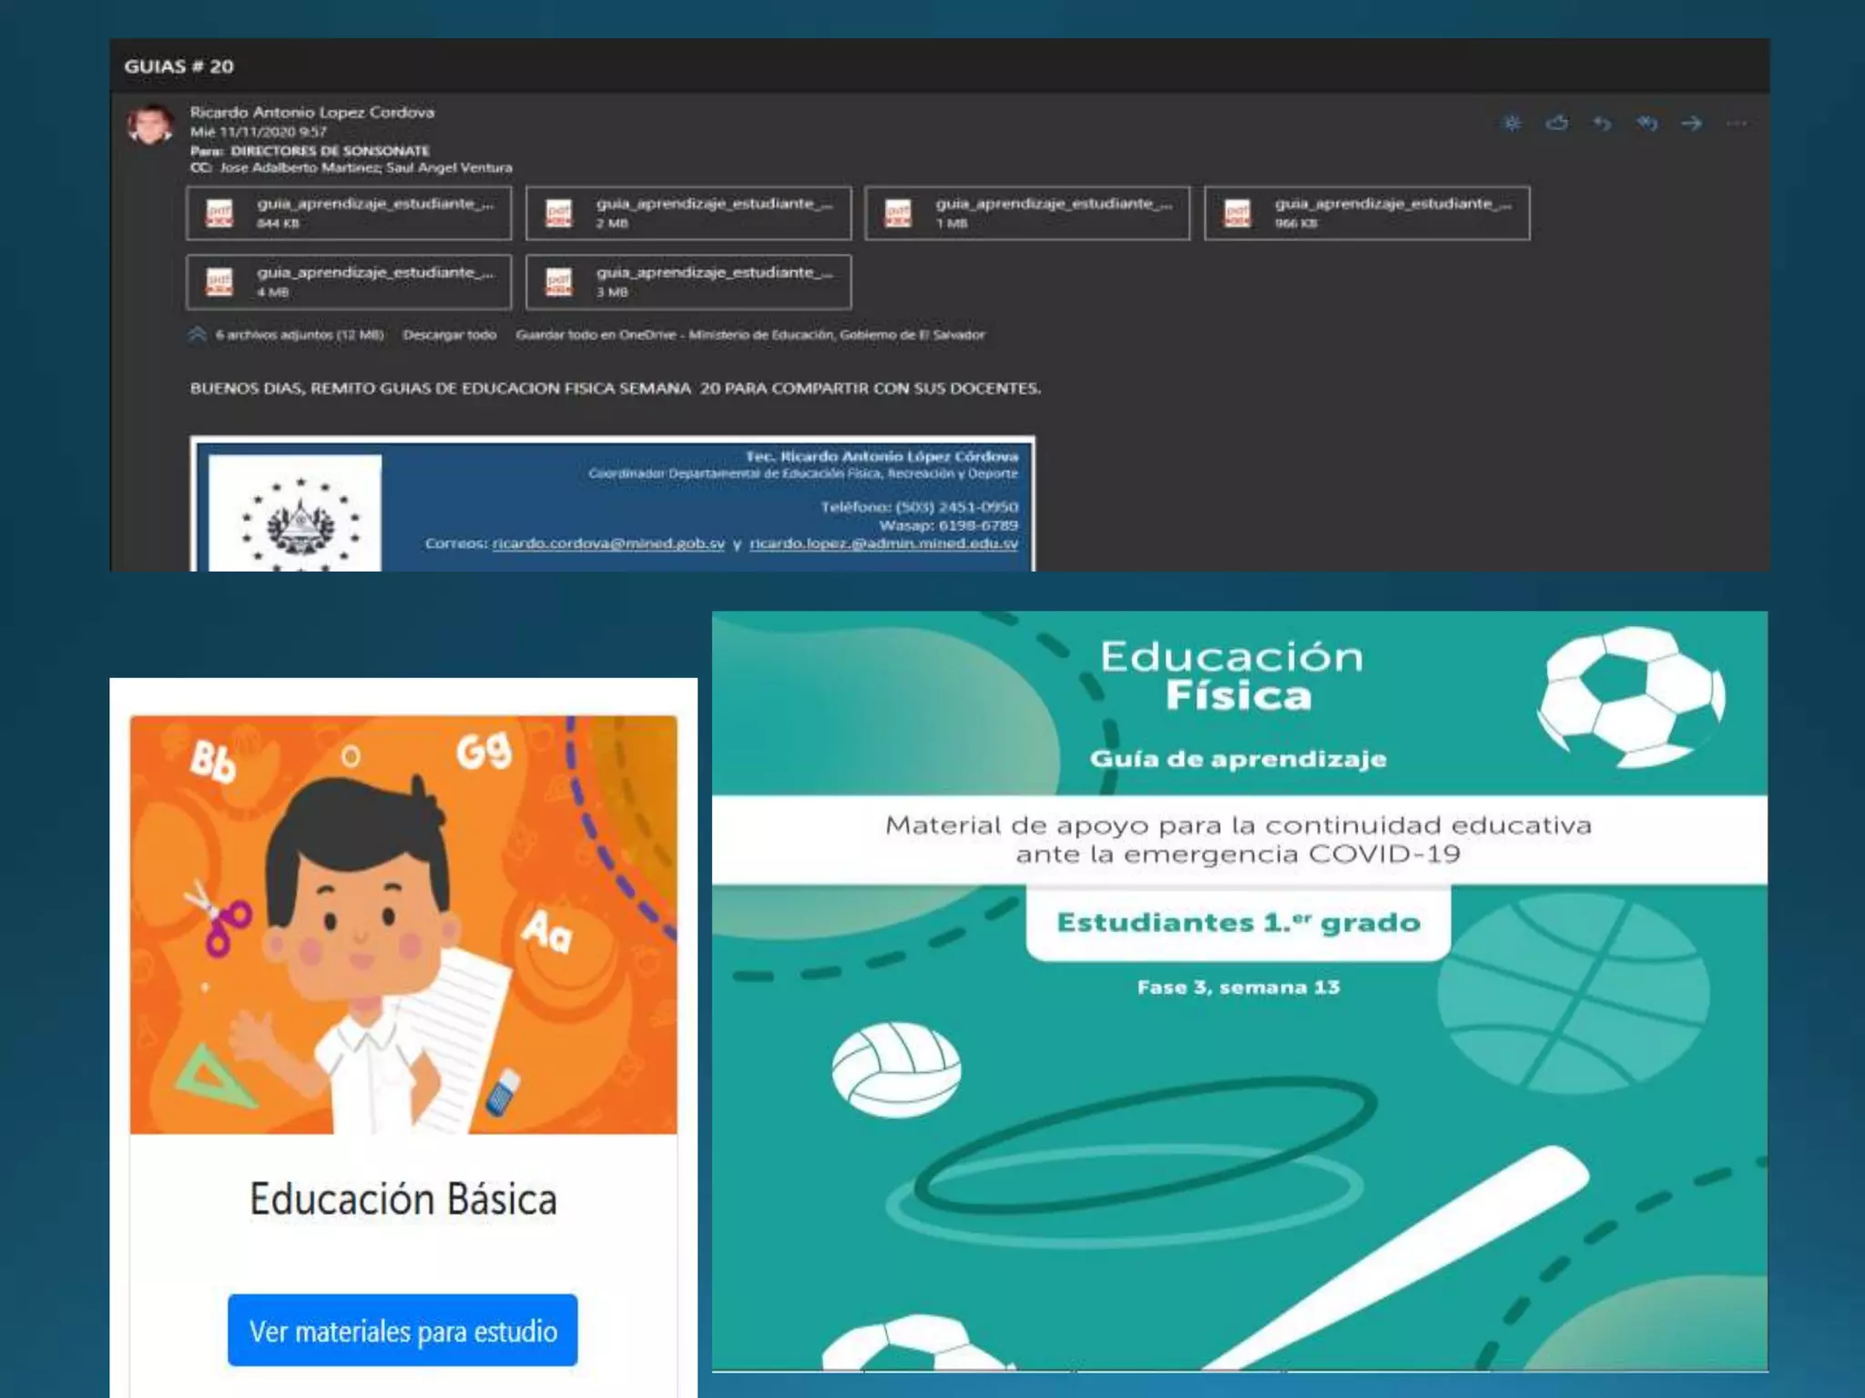Click the Reply arrow icon

pos(1602,123)
